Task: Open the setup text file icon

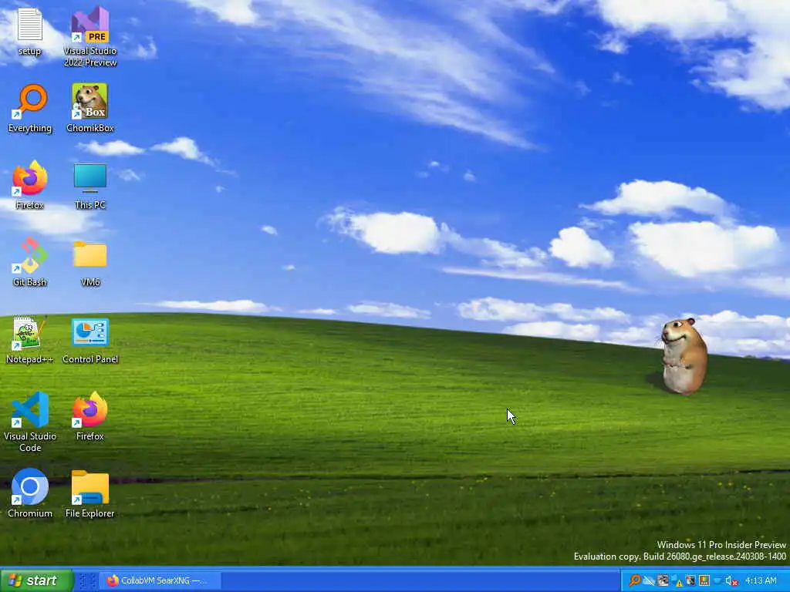Action: pyautogui.click(x=30, y=31)
